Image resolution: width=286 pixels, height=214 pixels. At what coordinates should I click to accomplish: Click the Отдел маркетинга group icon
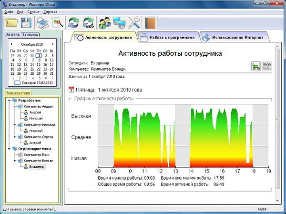(x=14, y=149)
